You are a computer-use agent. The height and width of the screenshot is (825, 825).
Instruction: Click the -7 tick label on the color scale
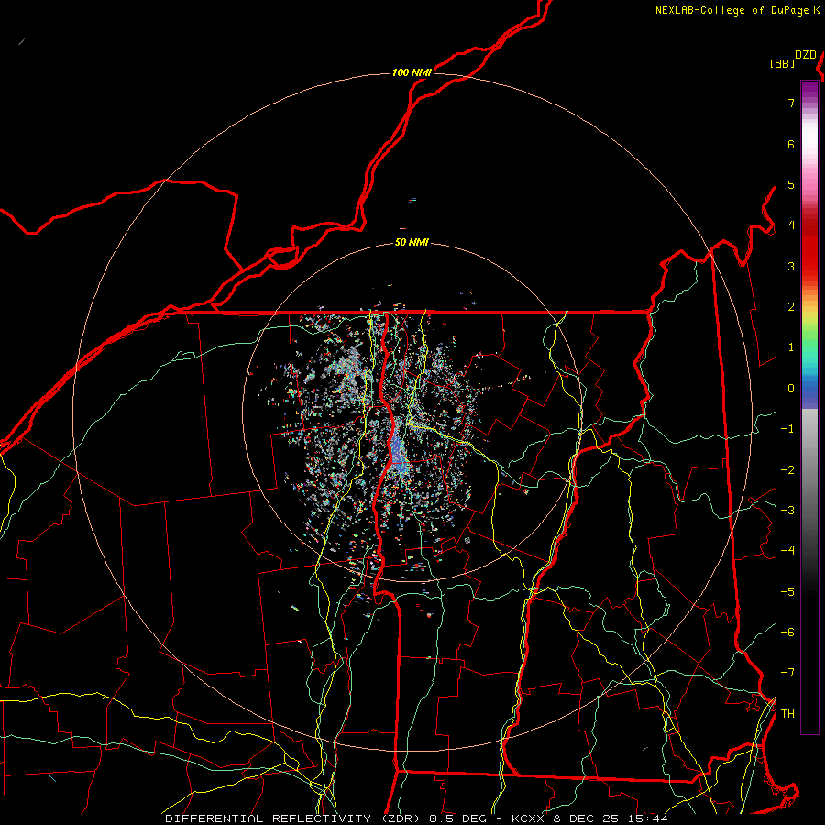787,673
